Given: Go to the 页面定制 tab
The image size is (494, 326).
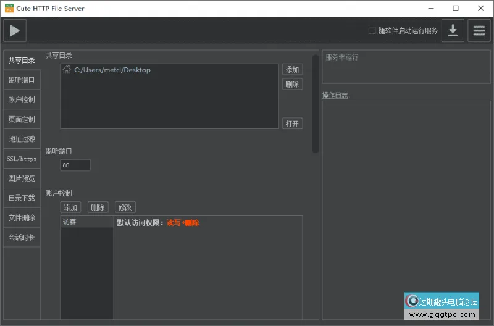Looking at the screenshot, I should pos(22,119).
